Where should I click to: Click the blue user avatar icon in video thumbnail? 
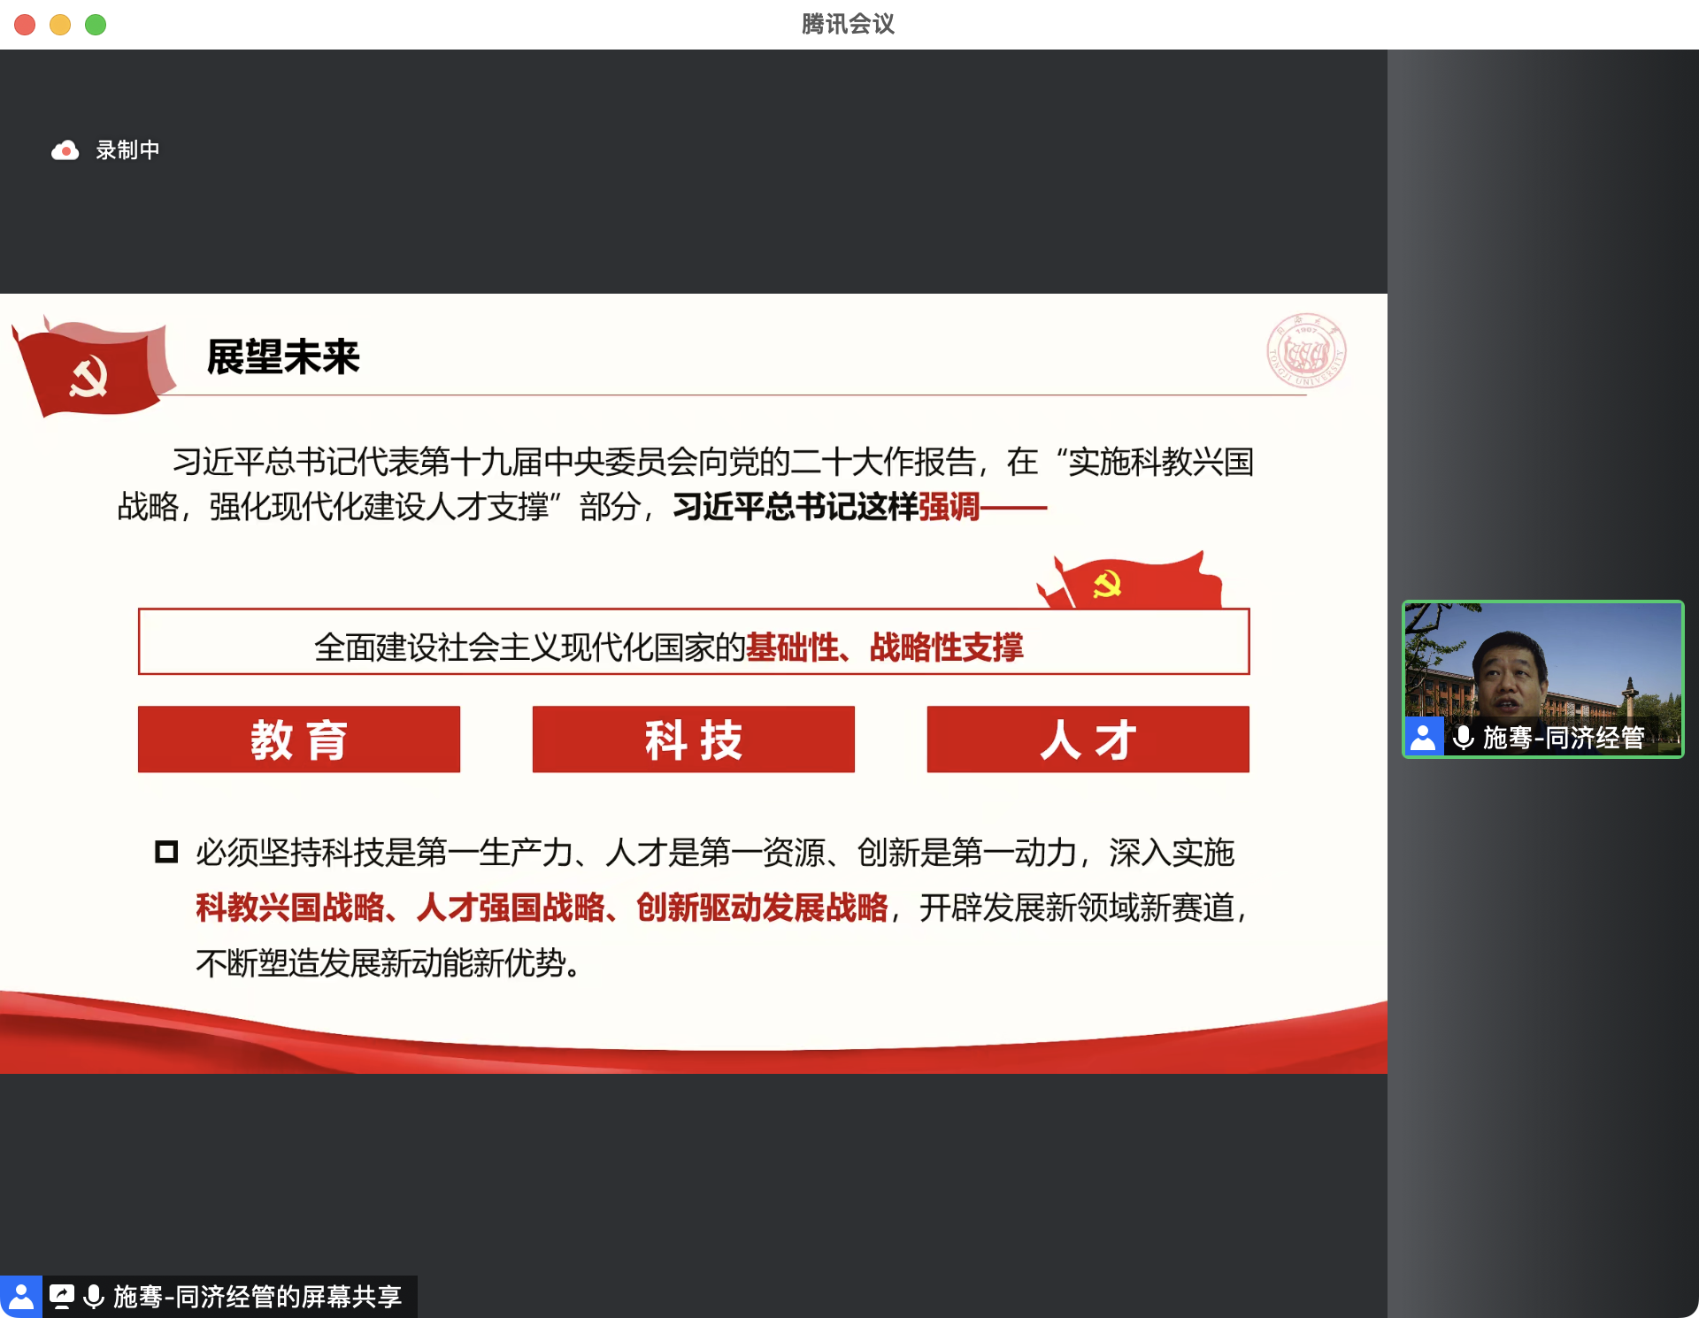(1423, 737)
